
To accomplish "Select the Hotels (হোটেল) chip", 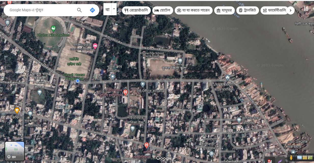I will coord(163,10).
